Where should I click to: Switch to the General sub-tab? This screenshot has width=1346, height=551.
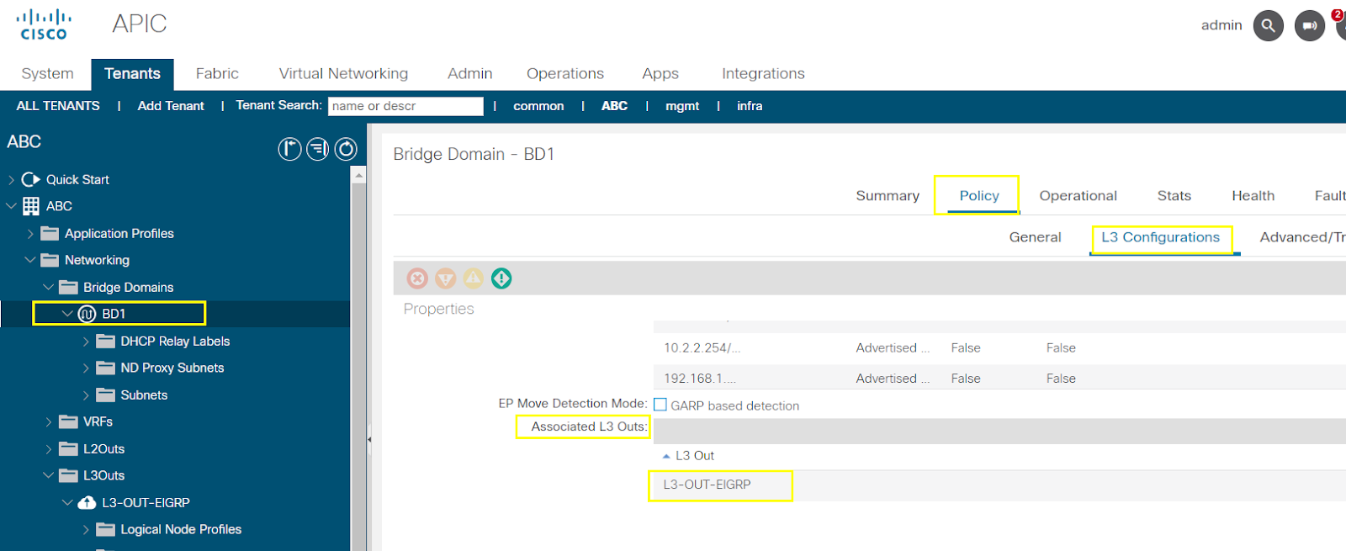coord(1035,237)
